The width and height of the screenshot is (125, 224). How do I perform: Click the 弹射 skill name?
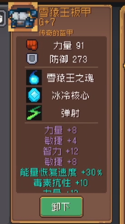click(70, 114)
